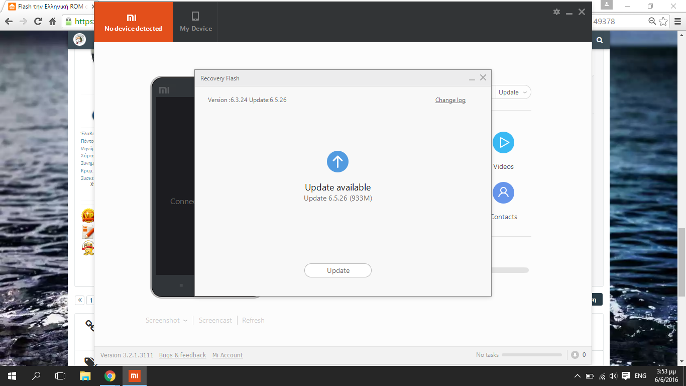The image size is (686, 386).
Task: Show hidden system tray icons
Action: 578,376
